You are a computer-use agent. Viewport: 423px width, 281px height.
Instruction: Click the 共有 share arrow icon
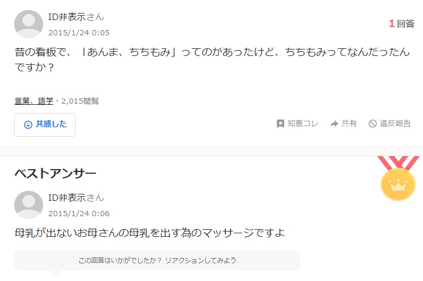[x=334, y=124]
